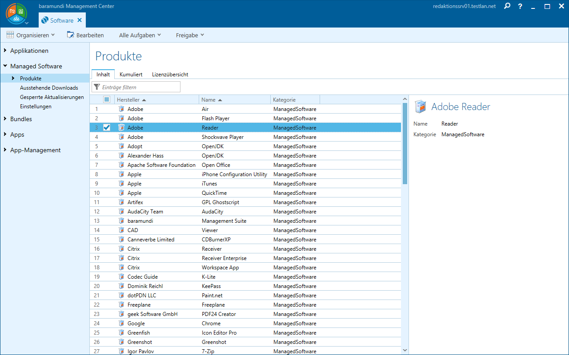Click the package icon beside Google Chrome row
Viewport: 569px width, 355px height.
point(121,323)
